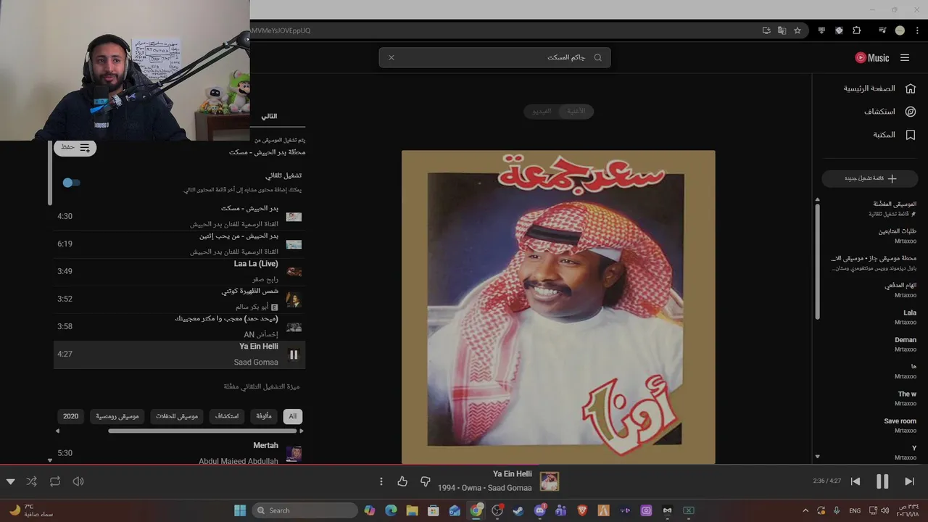Image resolution: width=928 pixels, height=522 pixels.
Task: Open the Windows Start menu
Action: 240,510
